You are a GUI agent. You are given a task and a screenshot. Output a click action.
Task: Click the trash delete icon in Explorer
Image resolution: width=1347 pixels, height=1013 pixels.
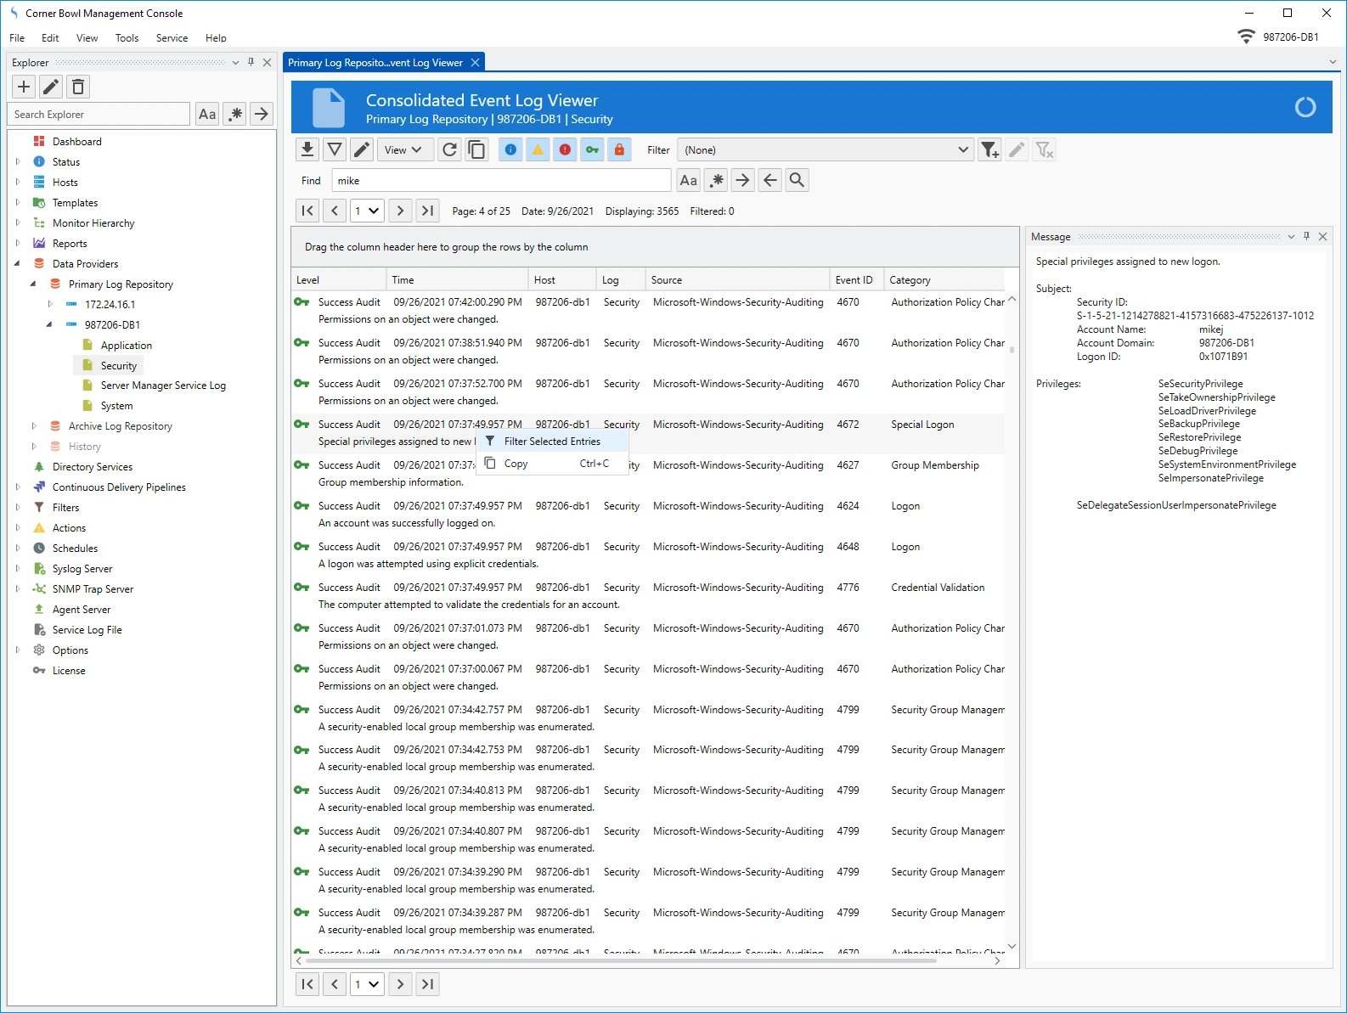78,87
